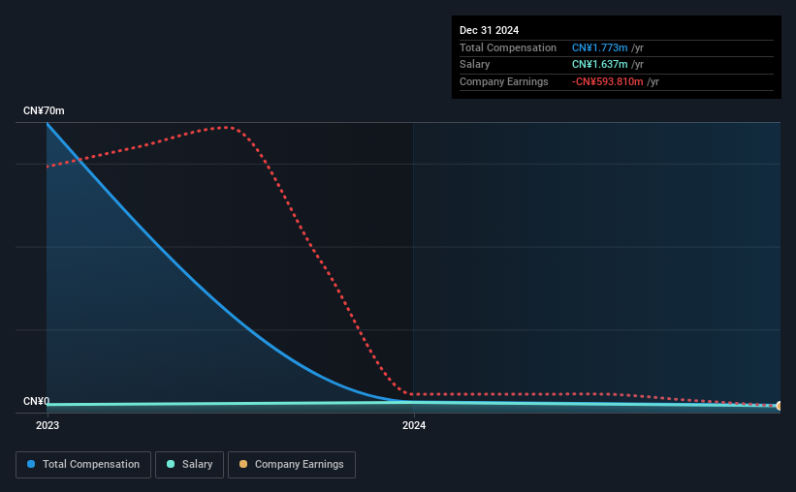Toggle the Salary legend button

pos(189,465)
